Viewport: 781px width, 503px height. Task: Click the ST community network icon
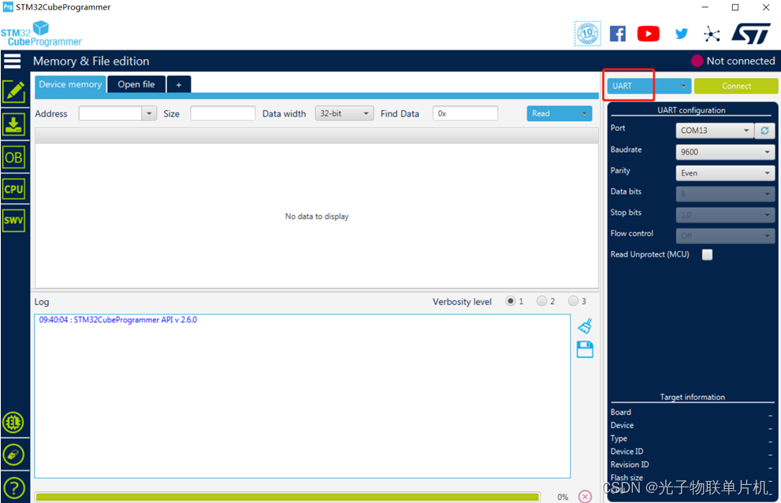pyautogui.click(x=712, y=34)
